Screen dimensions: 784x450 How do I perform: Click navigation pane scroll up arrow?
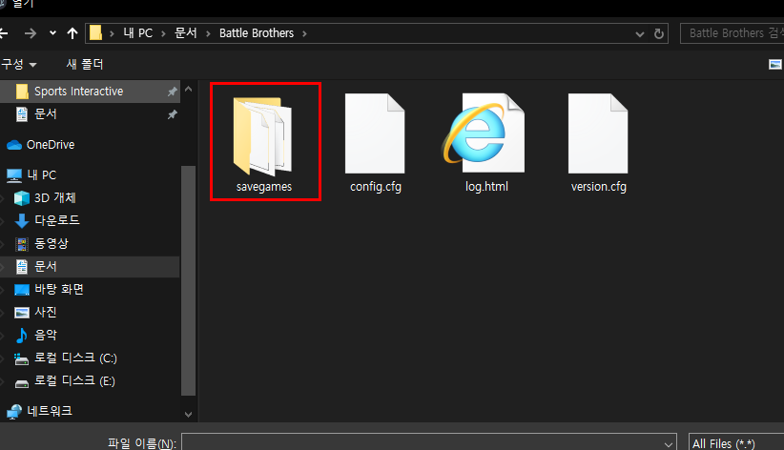pyautogui.click(x=189, y=89)
